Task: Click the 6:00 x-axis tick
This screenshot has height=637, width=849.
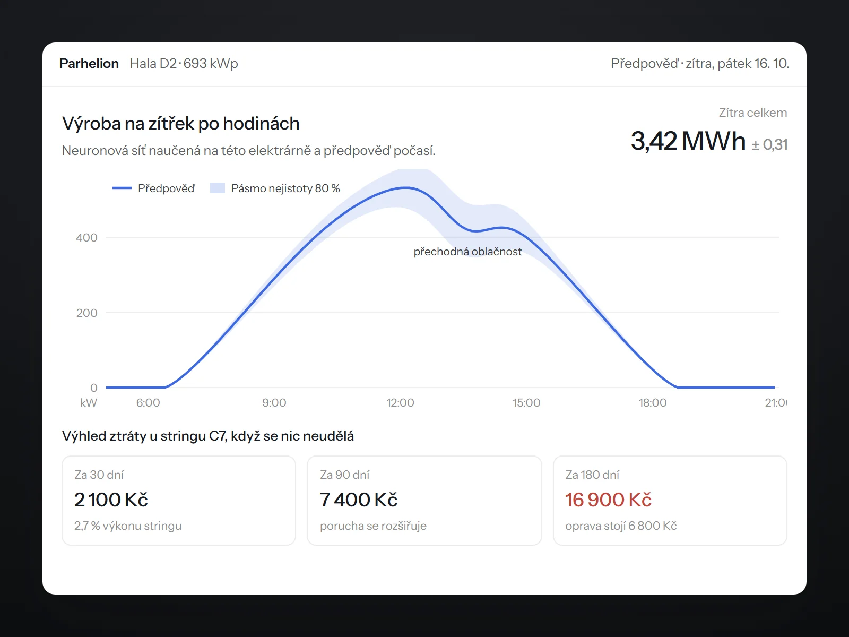Action: (148, 403)
